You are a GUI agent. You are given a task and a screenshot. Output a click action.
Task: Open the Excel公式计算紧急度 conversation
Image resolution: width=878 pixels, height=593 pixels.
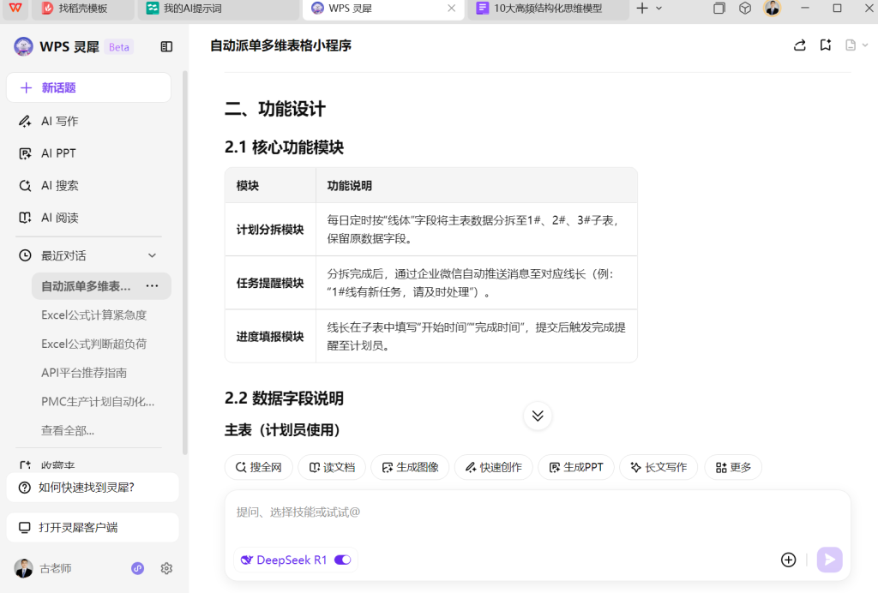pos(93,315)
